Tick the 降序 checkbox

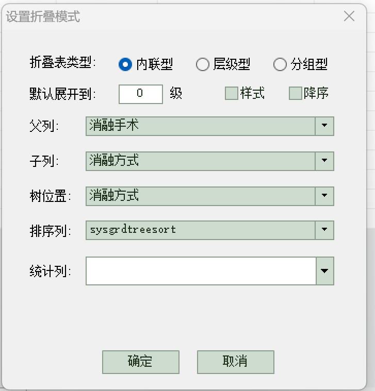296,93
